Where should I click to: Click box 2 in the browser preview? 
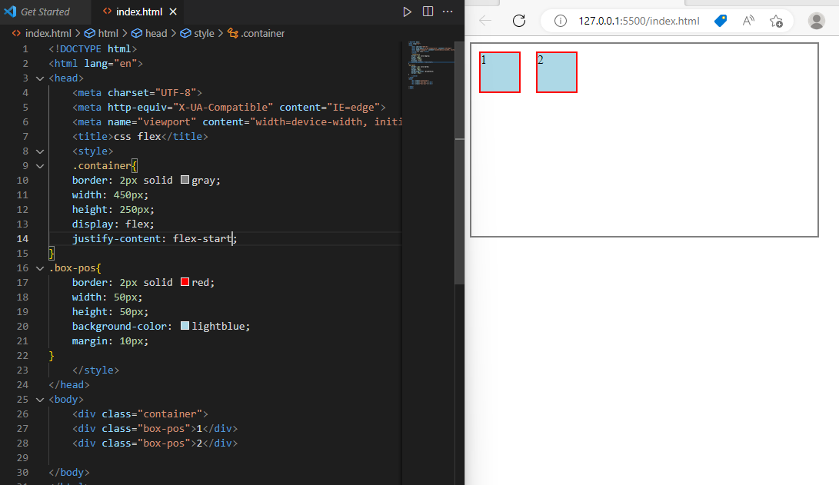click(x=557, y=72)
